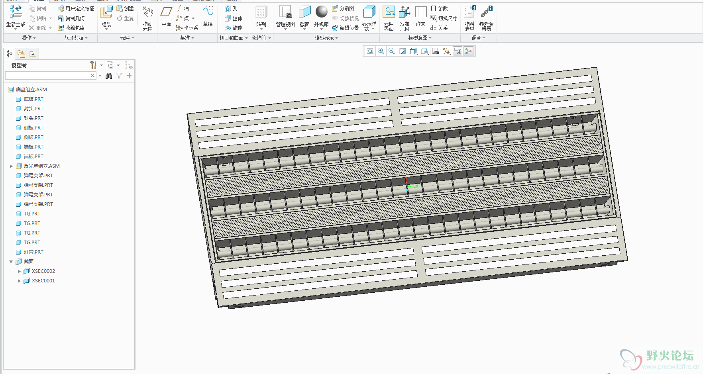This screenshot has width=703, height=374.
Task: Open Cut and Surface (切口和曲面) dropdown
Action: (234, 38)
